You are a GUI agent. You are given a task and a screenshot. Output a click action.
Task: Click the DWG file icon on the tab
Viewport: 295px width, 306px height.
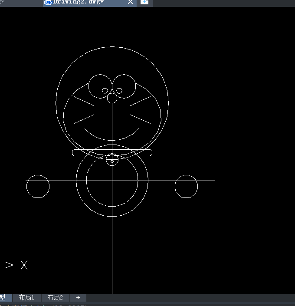(48, 2)
